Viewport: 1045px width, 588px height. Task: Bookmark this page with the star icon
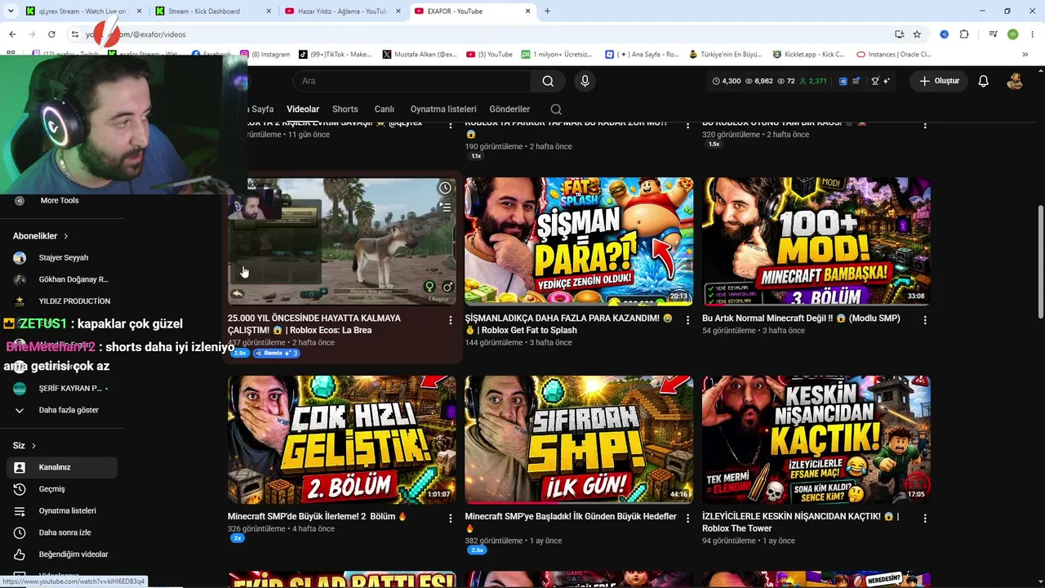[x=917, y=34]
